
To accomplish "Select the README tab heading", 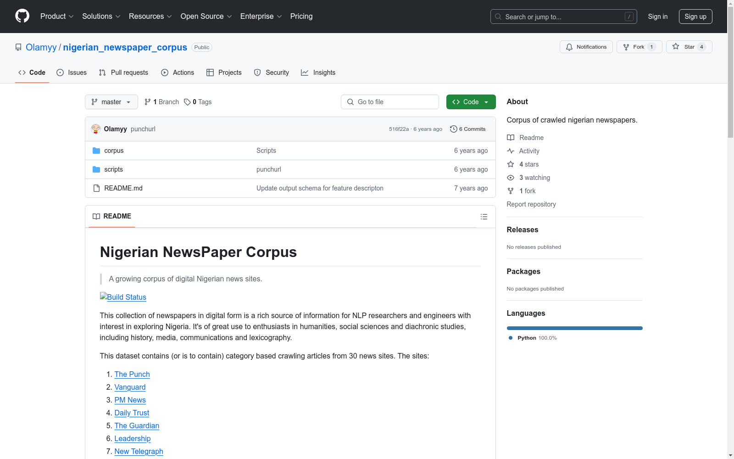I will coord(112,216).
